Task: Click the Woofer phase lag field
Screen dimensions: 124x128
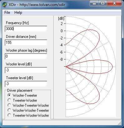Action: point(26,56)
